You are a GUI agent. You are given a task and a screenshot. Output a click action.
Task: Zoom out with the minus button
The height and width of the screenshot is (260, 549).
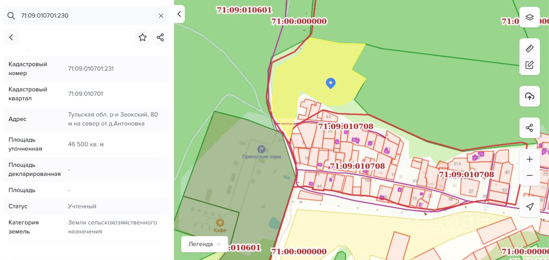point(529,176)
